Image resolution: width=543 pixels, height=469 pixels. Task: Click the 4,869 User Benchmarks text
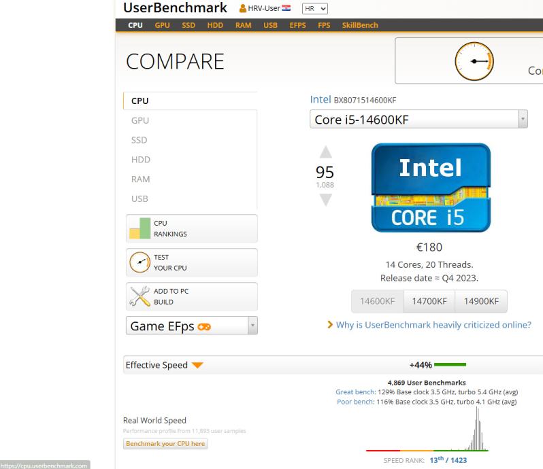coord(427,383)
